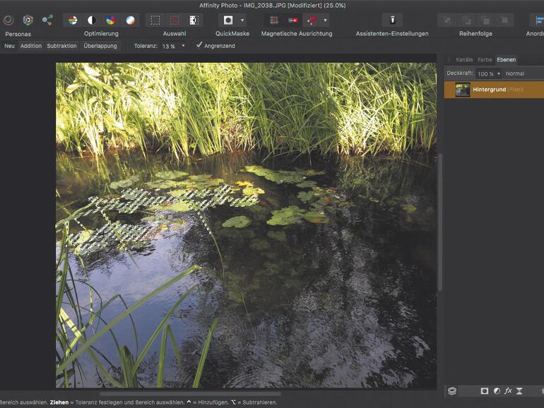Open magnetic snapping options dropdown arrow

point(325,20)
